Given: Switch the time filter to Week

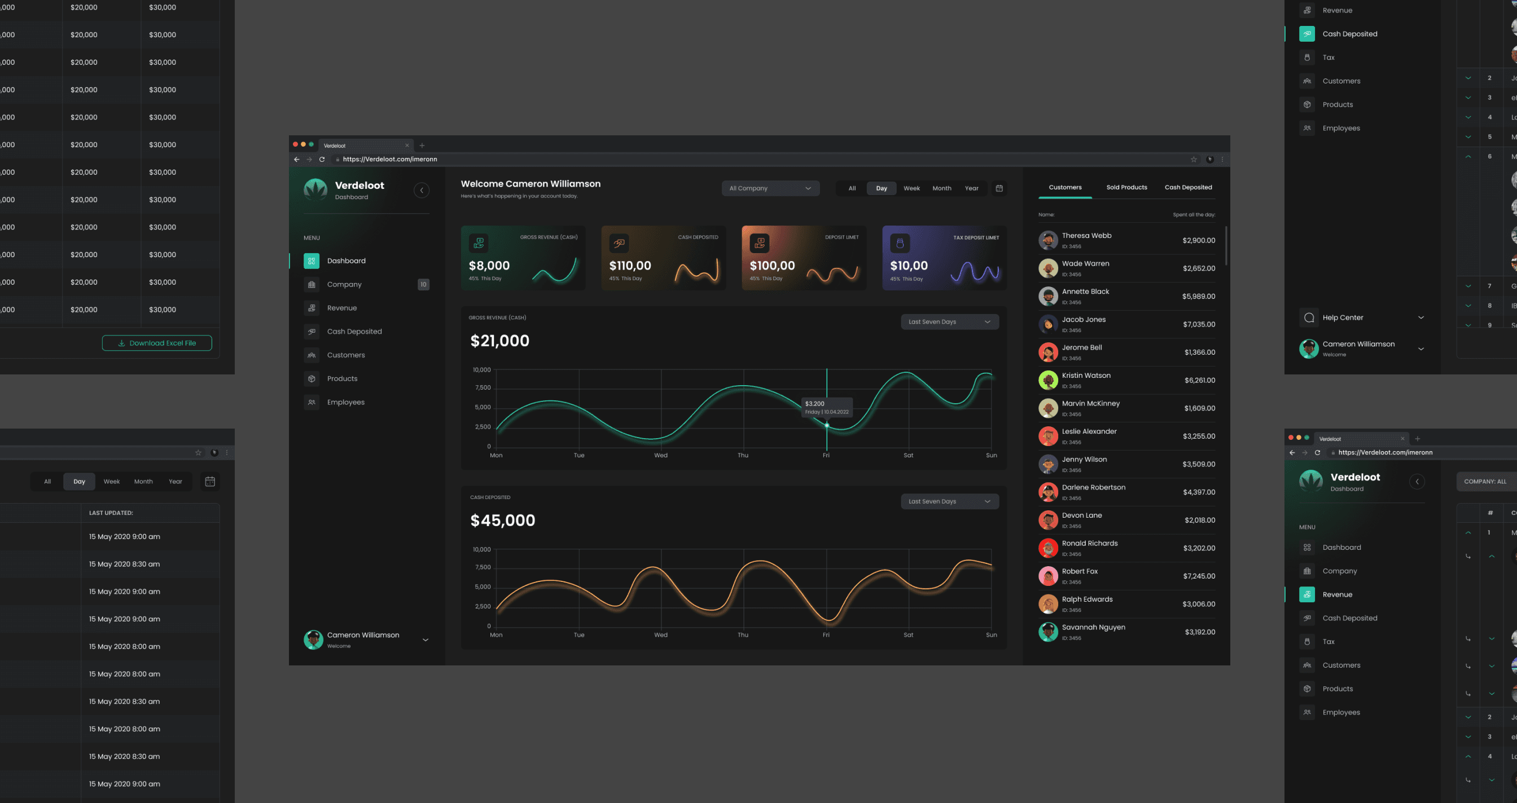Looking at the screenshot, I should click(911, 188).
